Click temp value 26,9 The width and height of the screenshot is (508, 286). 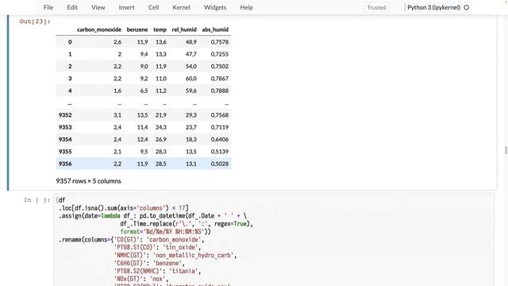[x=161, y=139]
